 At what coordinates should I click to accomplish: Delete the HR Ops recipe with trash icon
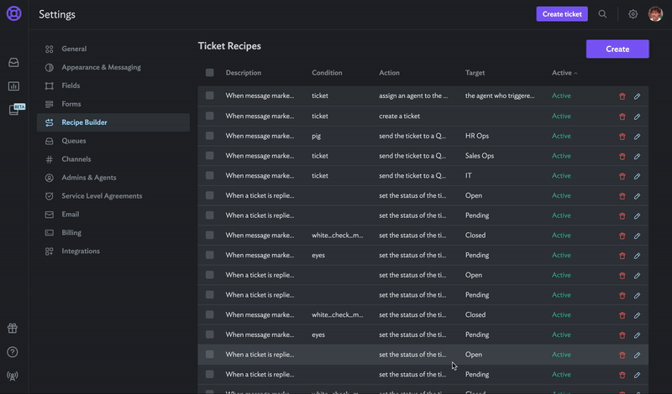(x=622, y=136)
